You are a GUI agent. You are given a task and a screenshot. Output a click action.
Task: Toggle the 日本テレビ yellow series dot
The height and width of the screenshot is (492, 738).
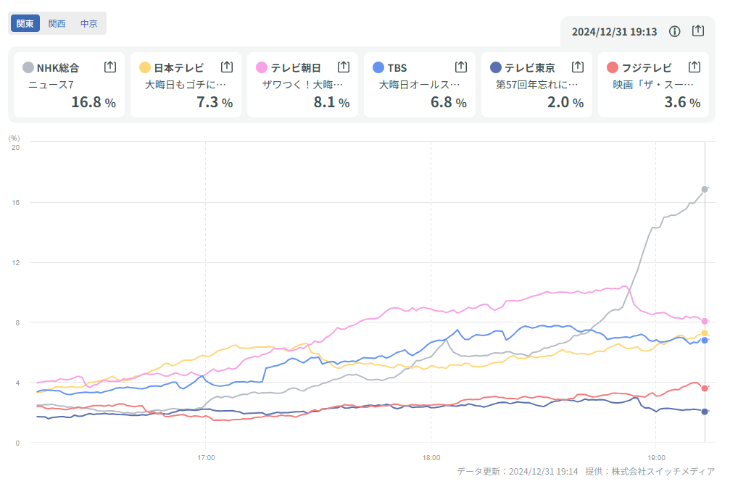(x=145, y=67)
